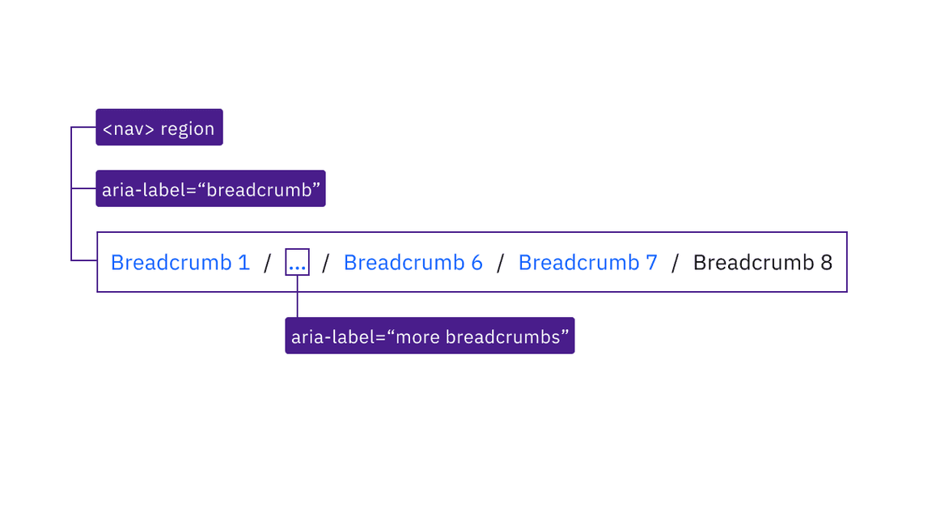Screen dimensions: 932x524
Task: Click the horizontal connector entering the breadcrumb box
Action: (x=83, y=260)
